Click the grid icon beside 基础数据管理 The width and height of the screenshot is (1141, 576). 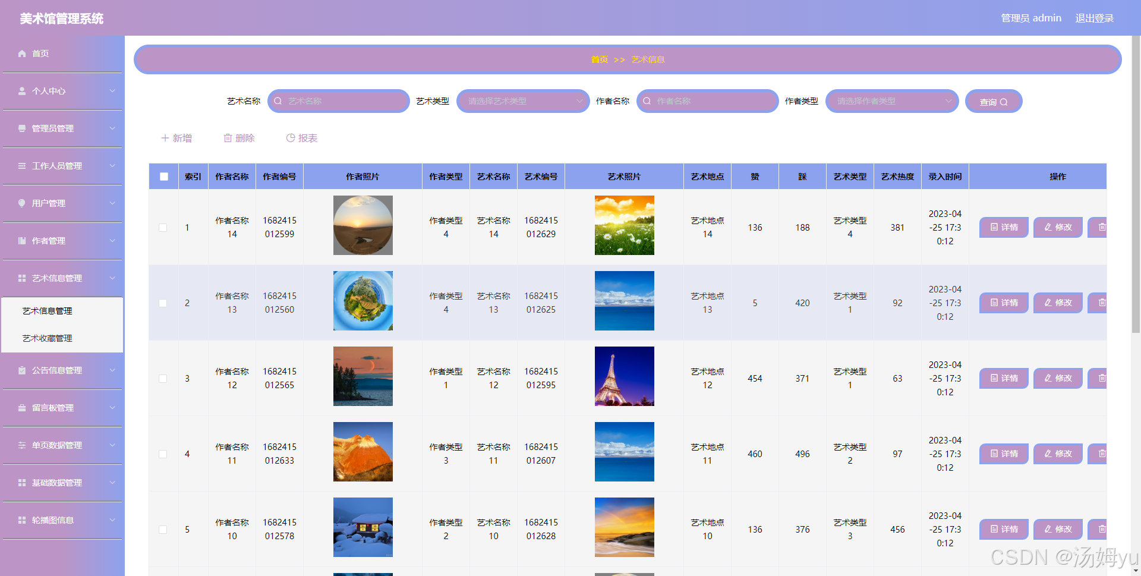pos(22,483)
